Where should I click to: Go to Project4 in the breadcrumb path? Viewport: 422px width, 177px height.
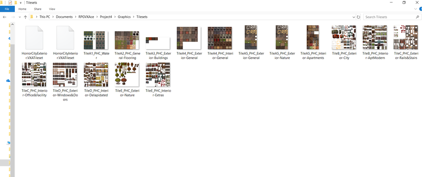tap(106, 17)
